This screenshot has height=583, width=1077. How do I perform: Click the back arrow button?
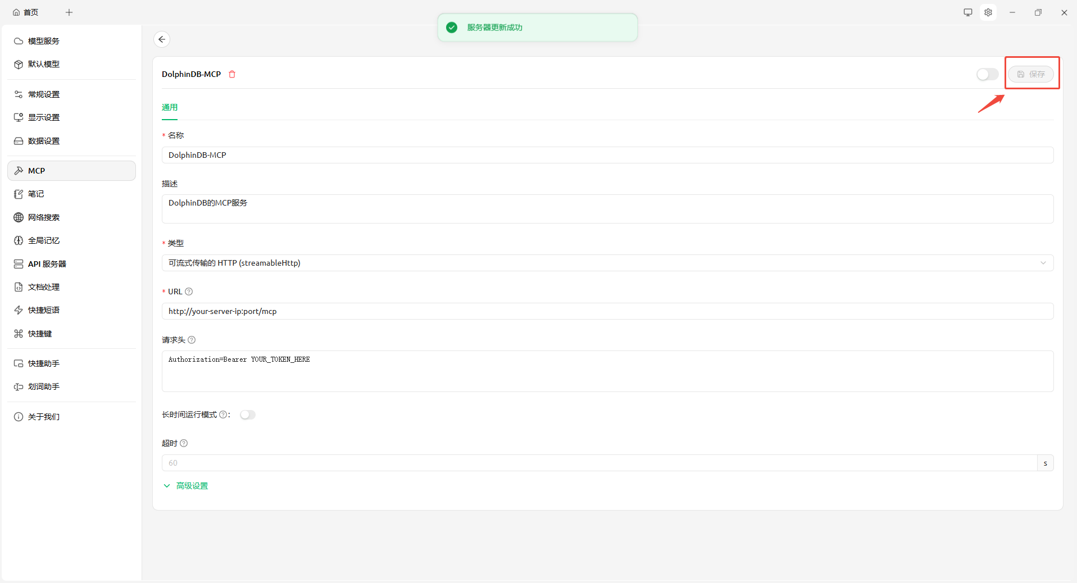click(x=162, y=39)
